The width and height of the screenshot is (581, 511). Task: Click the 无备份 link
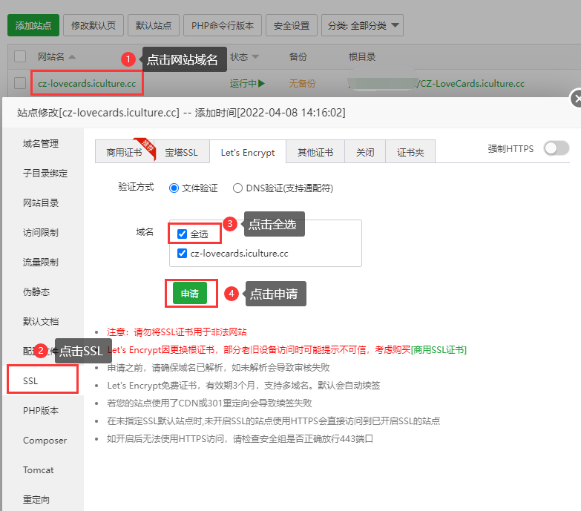(302, 84)
